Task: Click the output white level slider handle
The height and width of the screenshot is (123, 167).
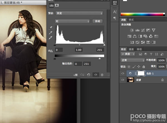Action: pyautogui.click(x=100, y=59)
